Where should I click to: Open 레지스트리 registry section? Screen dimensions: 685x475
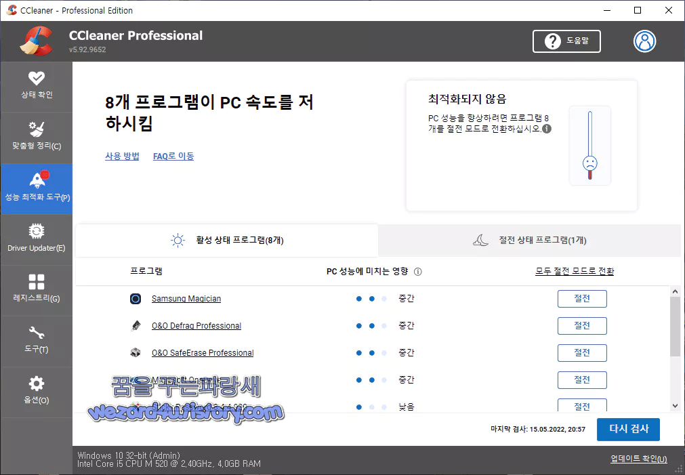(37, 290)
